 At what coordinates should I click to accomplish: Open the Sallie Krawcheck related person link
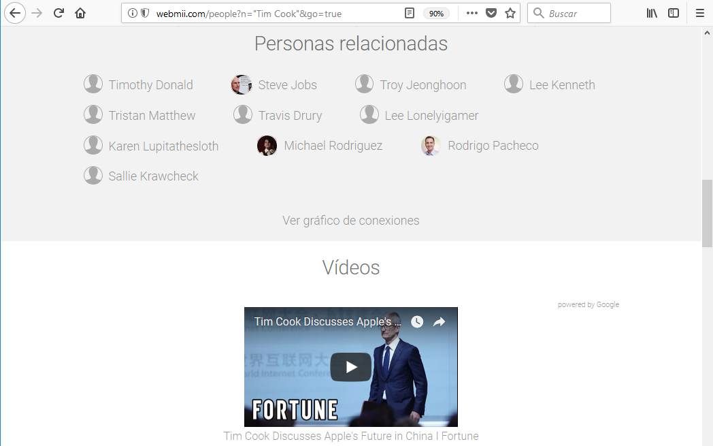point(153,176)
